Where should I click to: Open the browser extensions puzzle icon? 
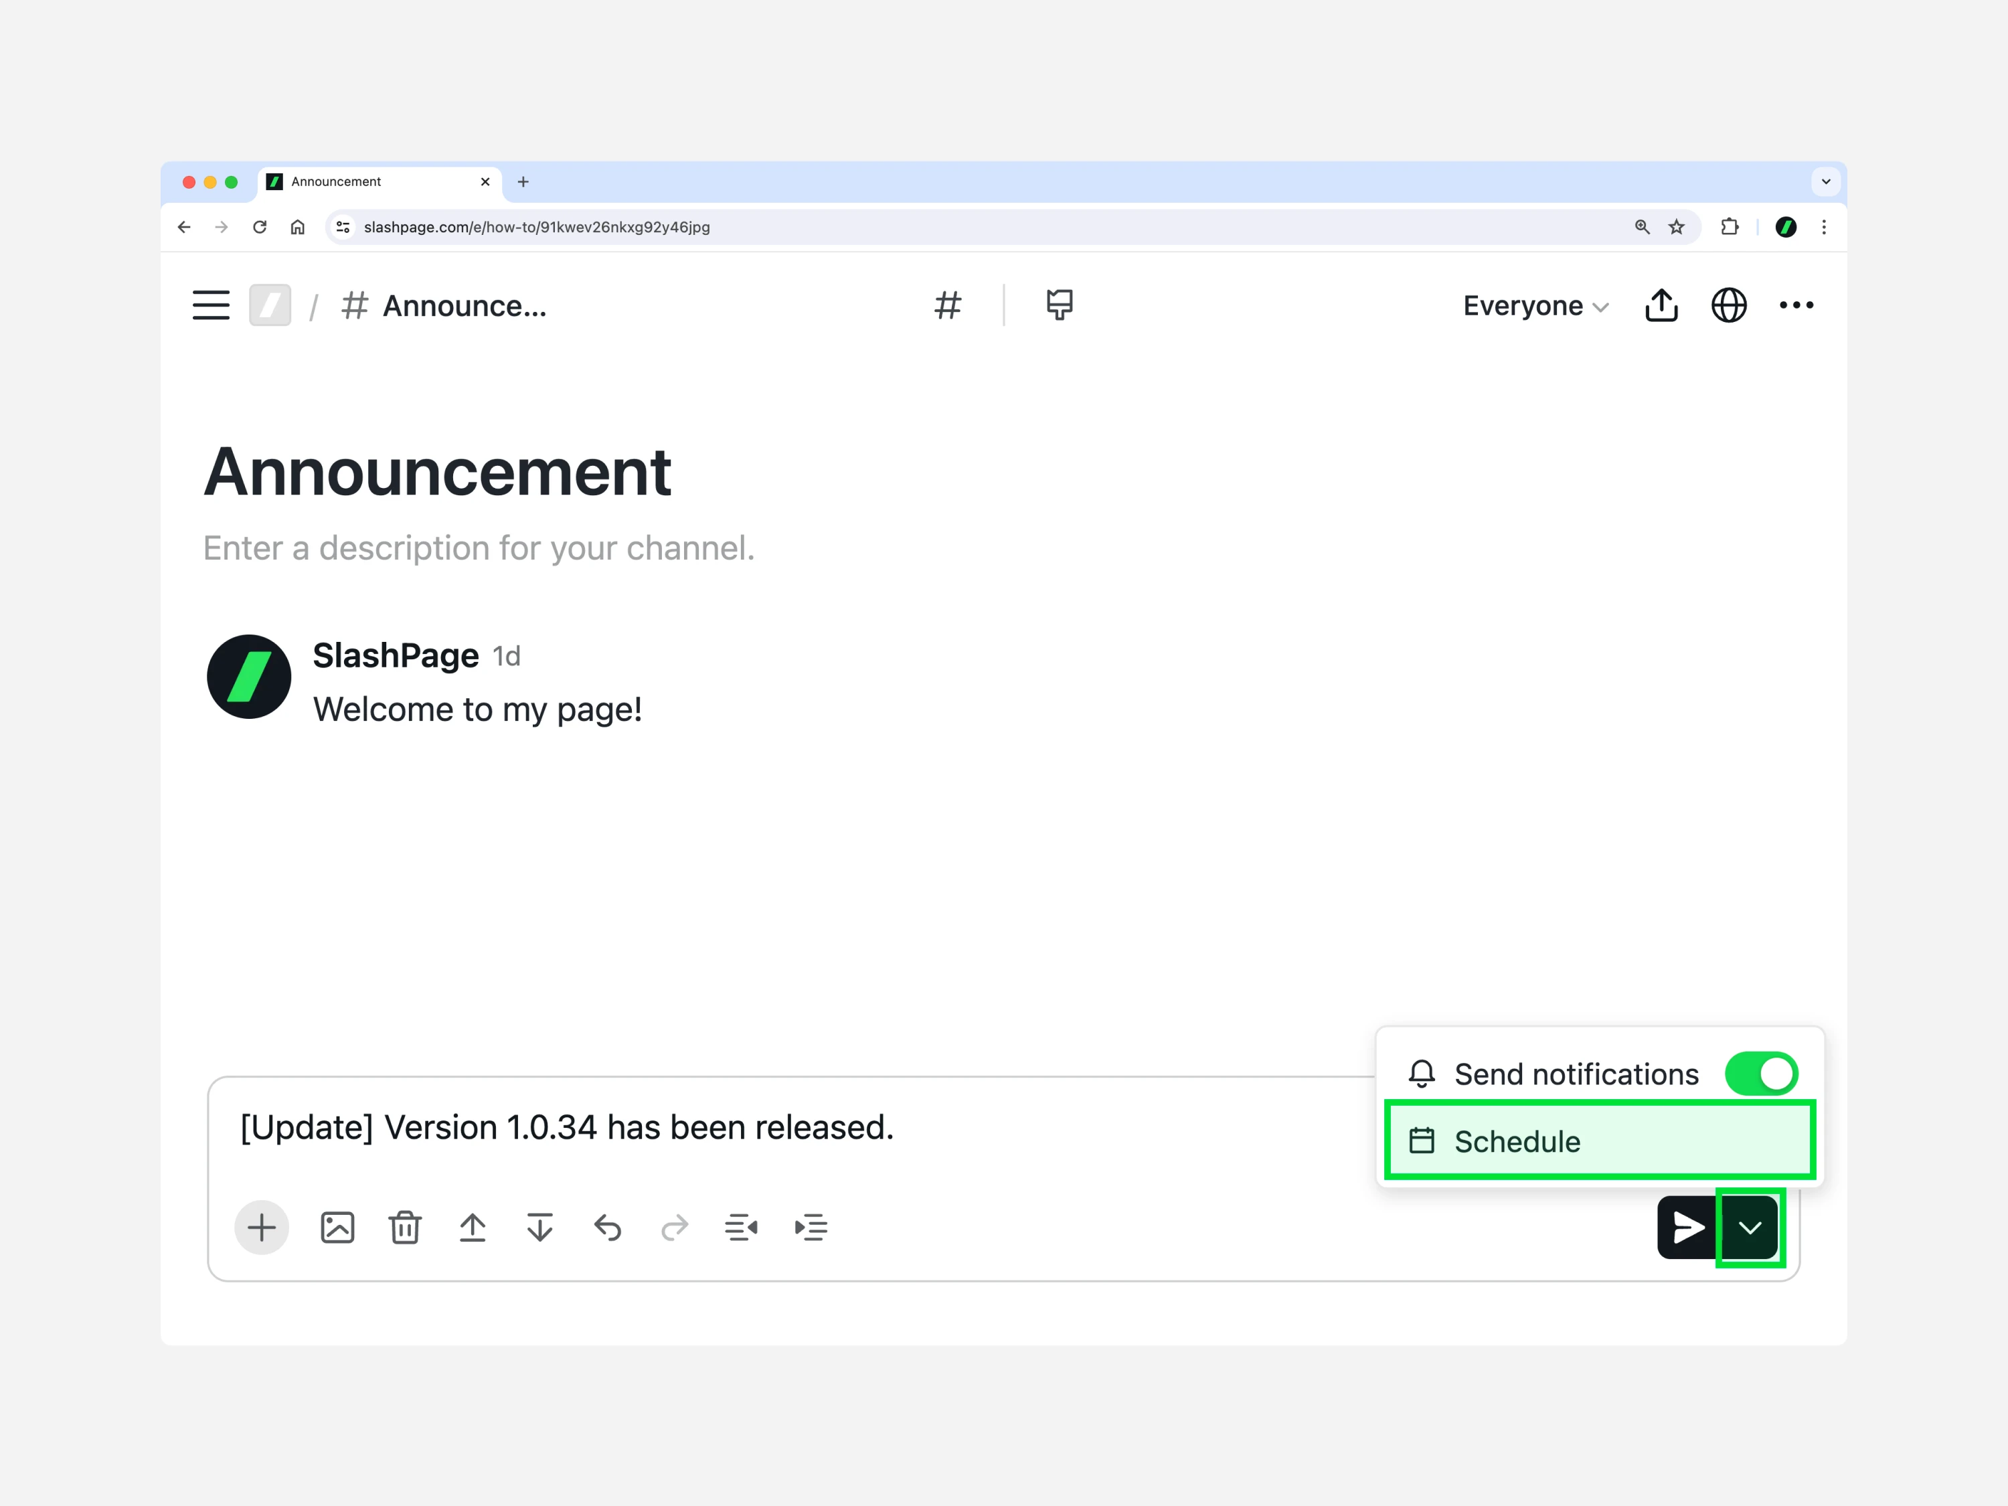[x=1730, y=227]
